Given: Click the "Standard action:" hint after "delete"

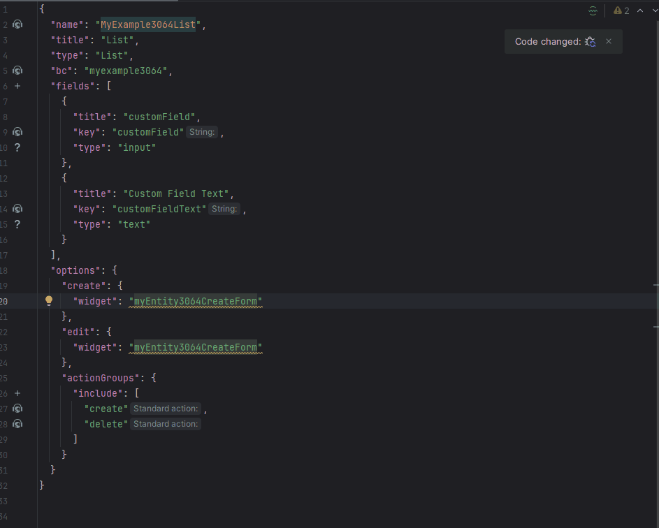Looking at the screenshot, I should [166, 424].
